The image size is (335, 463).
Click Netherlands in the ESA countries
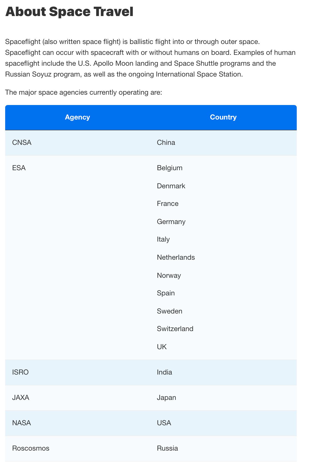pyautogui.click(x=176, y=257)
